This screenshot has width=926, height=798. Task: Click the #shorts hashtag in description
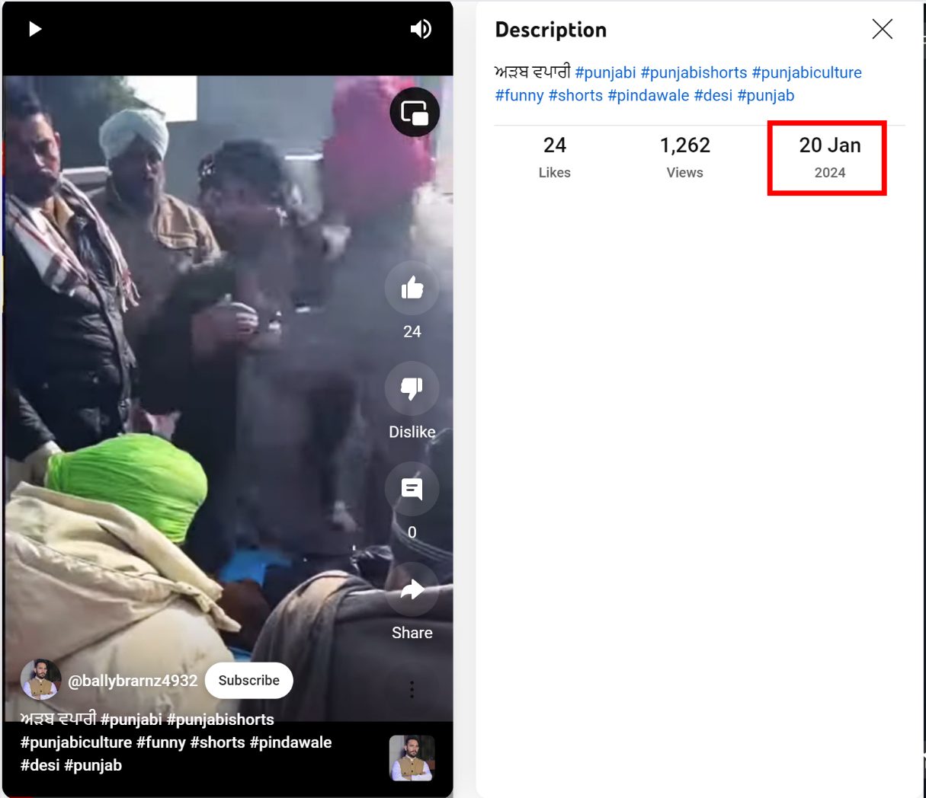pos(575,95)
